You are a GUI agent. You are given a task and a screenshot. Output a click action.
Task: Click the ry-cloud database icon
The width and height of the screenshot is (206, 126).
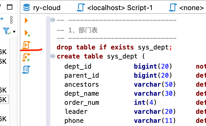click(27, 8)
